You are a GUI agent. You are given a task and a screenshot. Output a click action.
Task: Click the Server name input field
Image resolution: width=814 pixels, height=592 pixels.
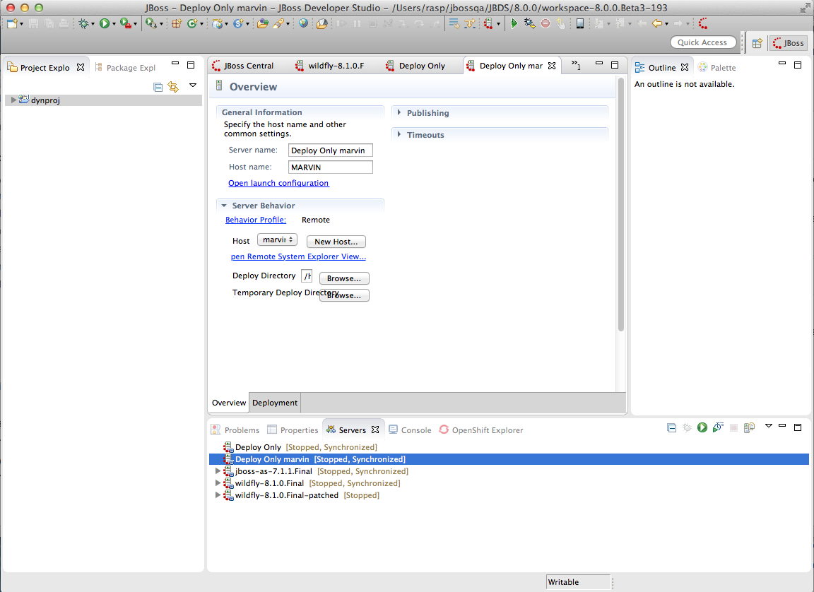(330, 150)
